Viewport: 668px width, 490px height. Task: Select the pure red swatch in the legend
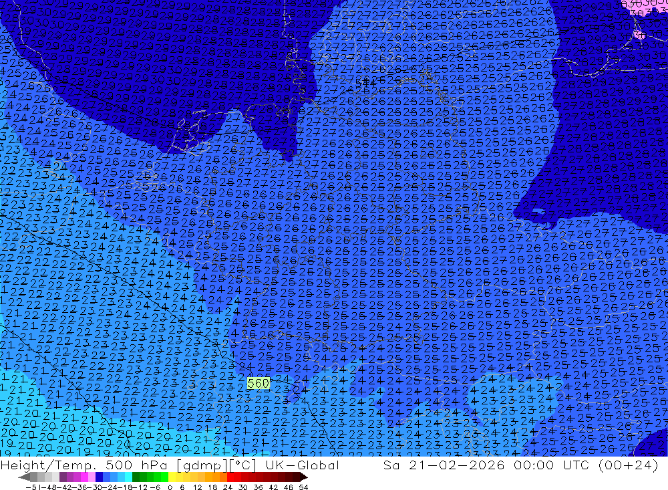(230, 477)
